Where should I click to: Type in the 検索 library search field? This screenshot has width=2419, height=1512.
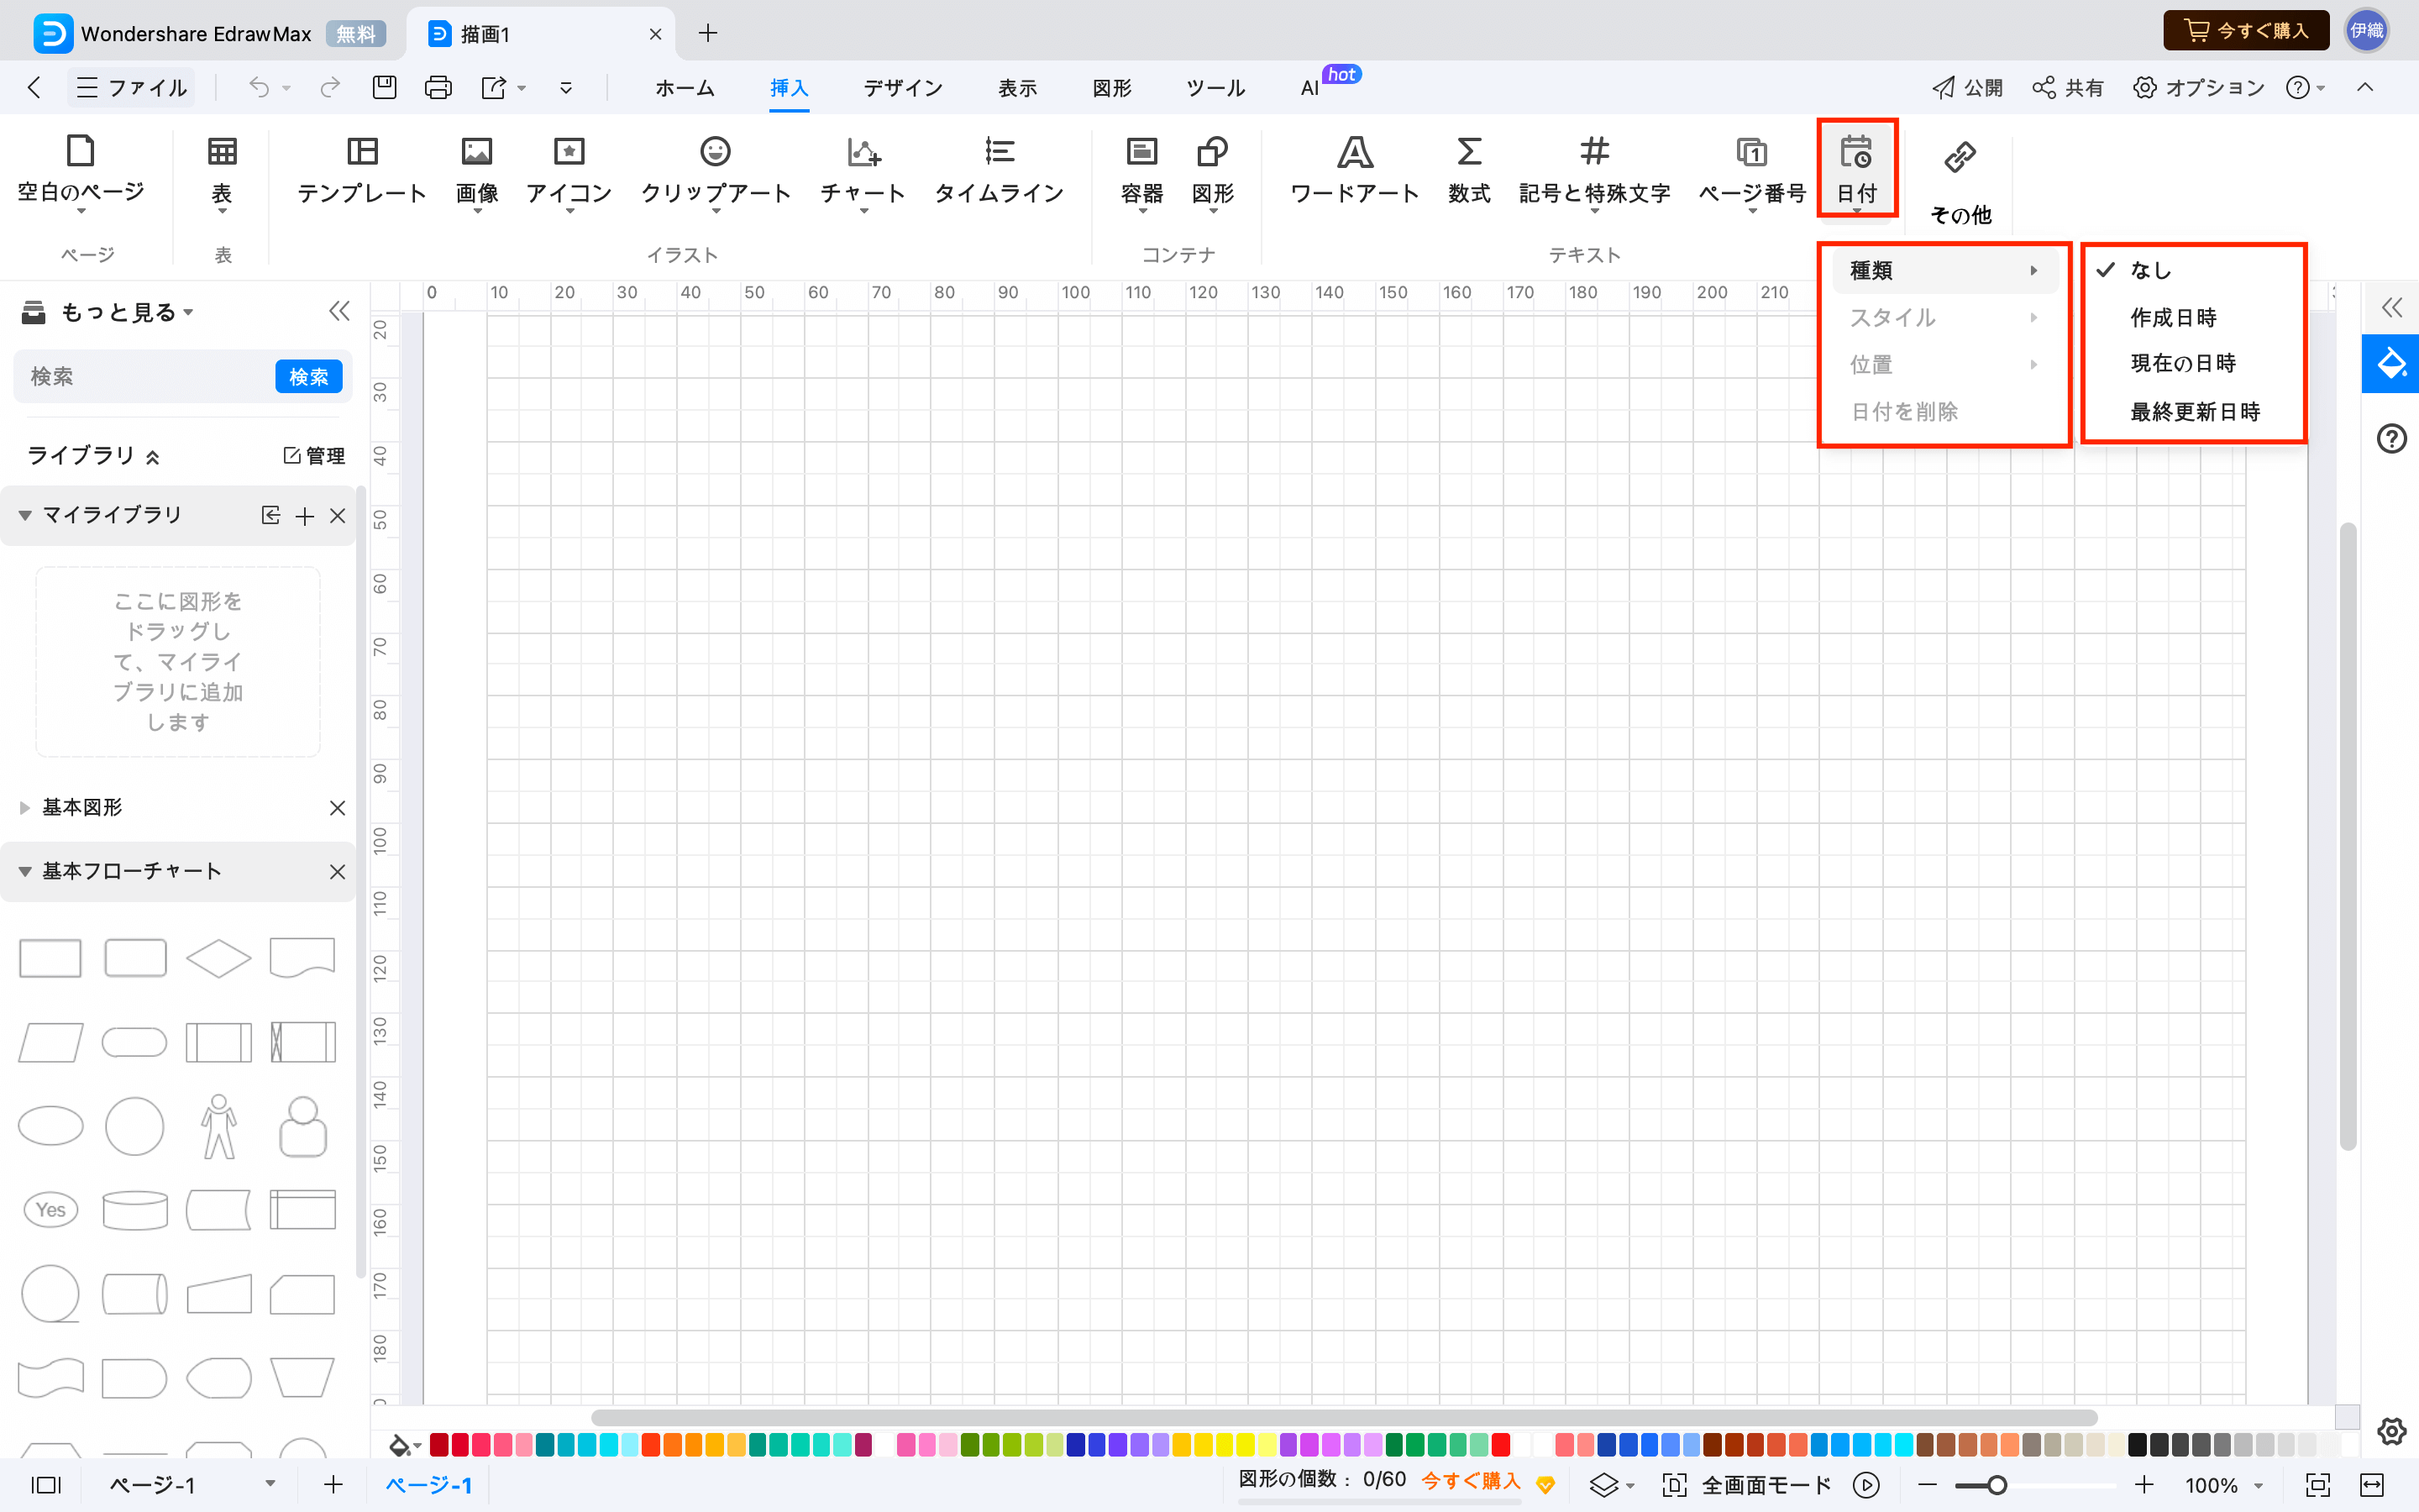click(145, 376)
